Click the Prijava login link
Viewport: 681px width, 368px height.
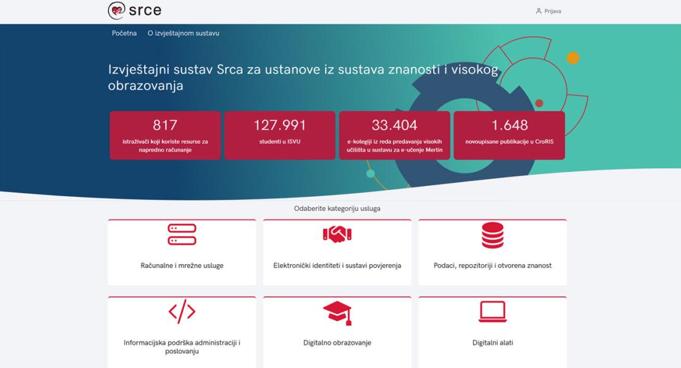tap(552, 11)
